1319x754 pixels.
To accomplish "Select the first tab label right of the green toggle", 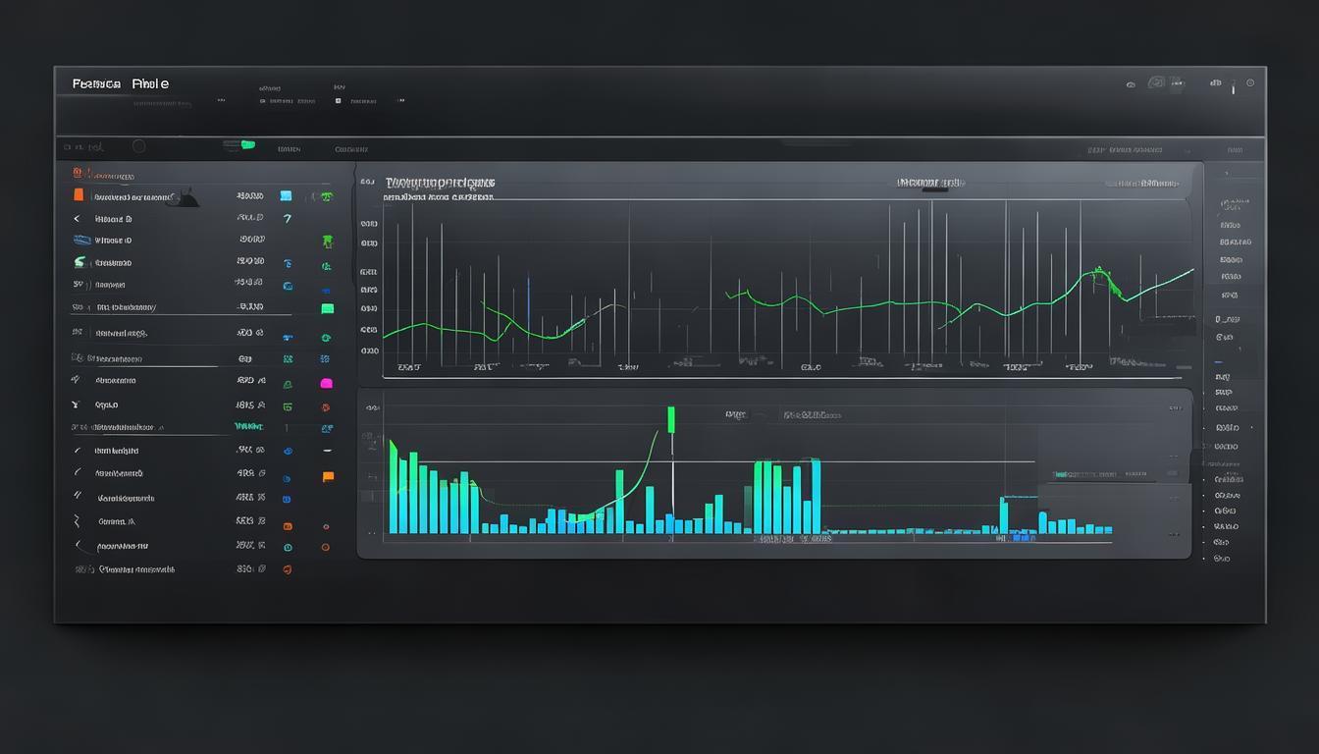I will coord(289,149).
